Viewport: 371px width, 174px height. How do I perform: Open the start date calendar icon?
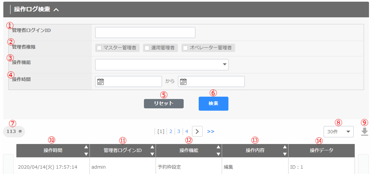pyautogui.click(x=100, y=82)
